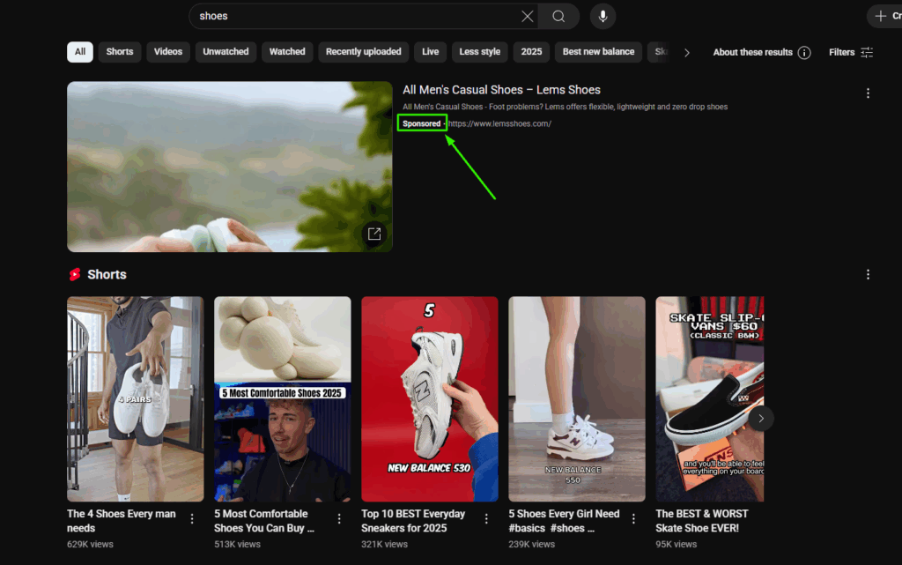Play the New Balance 530 sneakers short

430,398
